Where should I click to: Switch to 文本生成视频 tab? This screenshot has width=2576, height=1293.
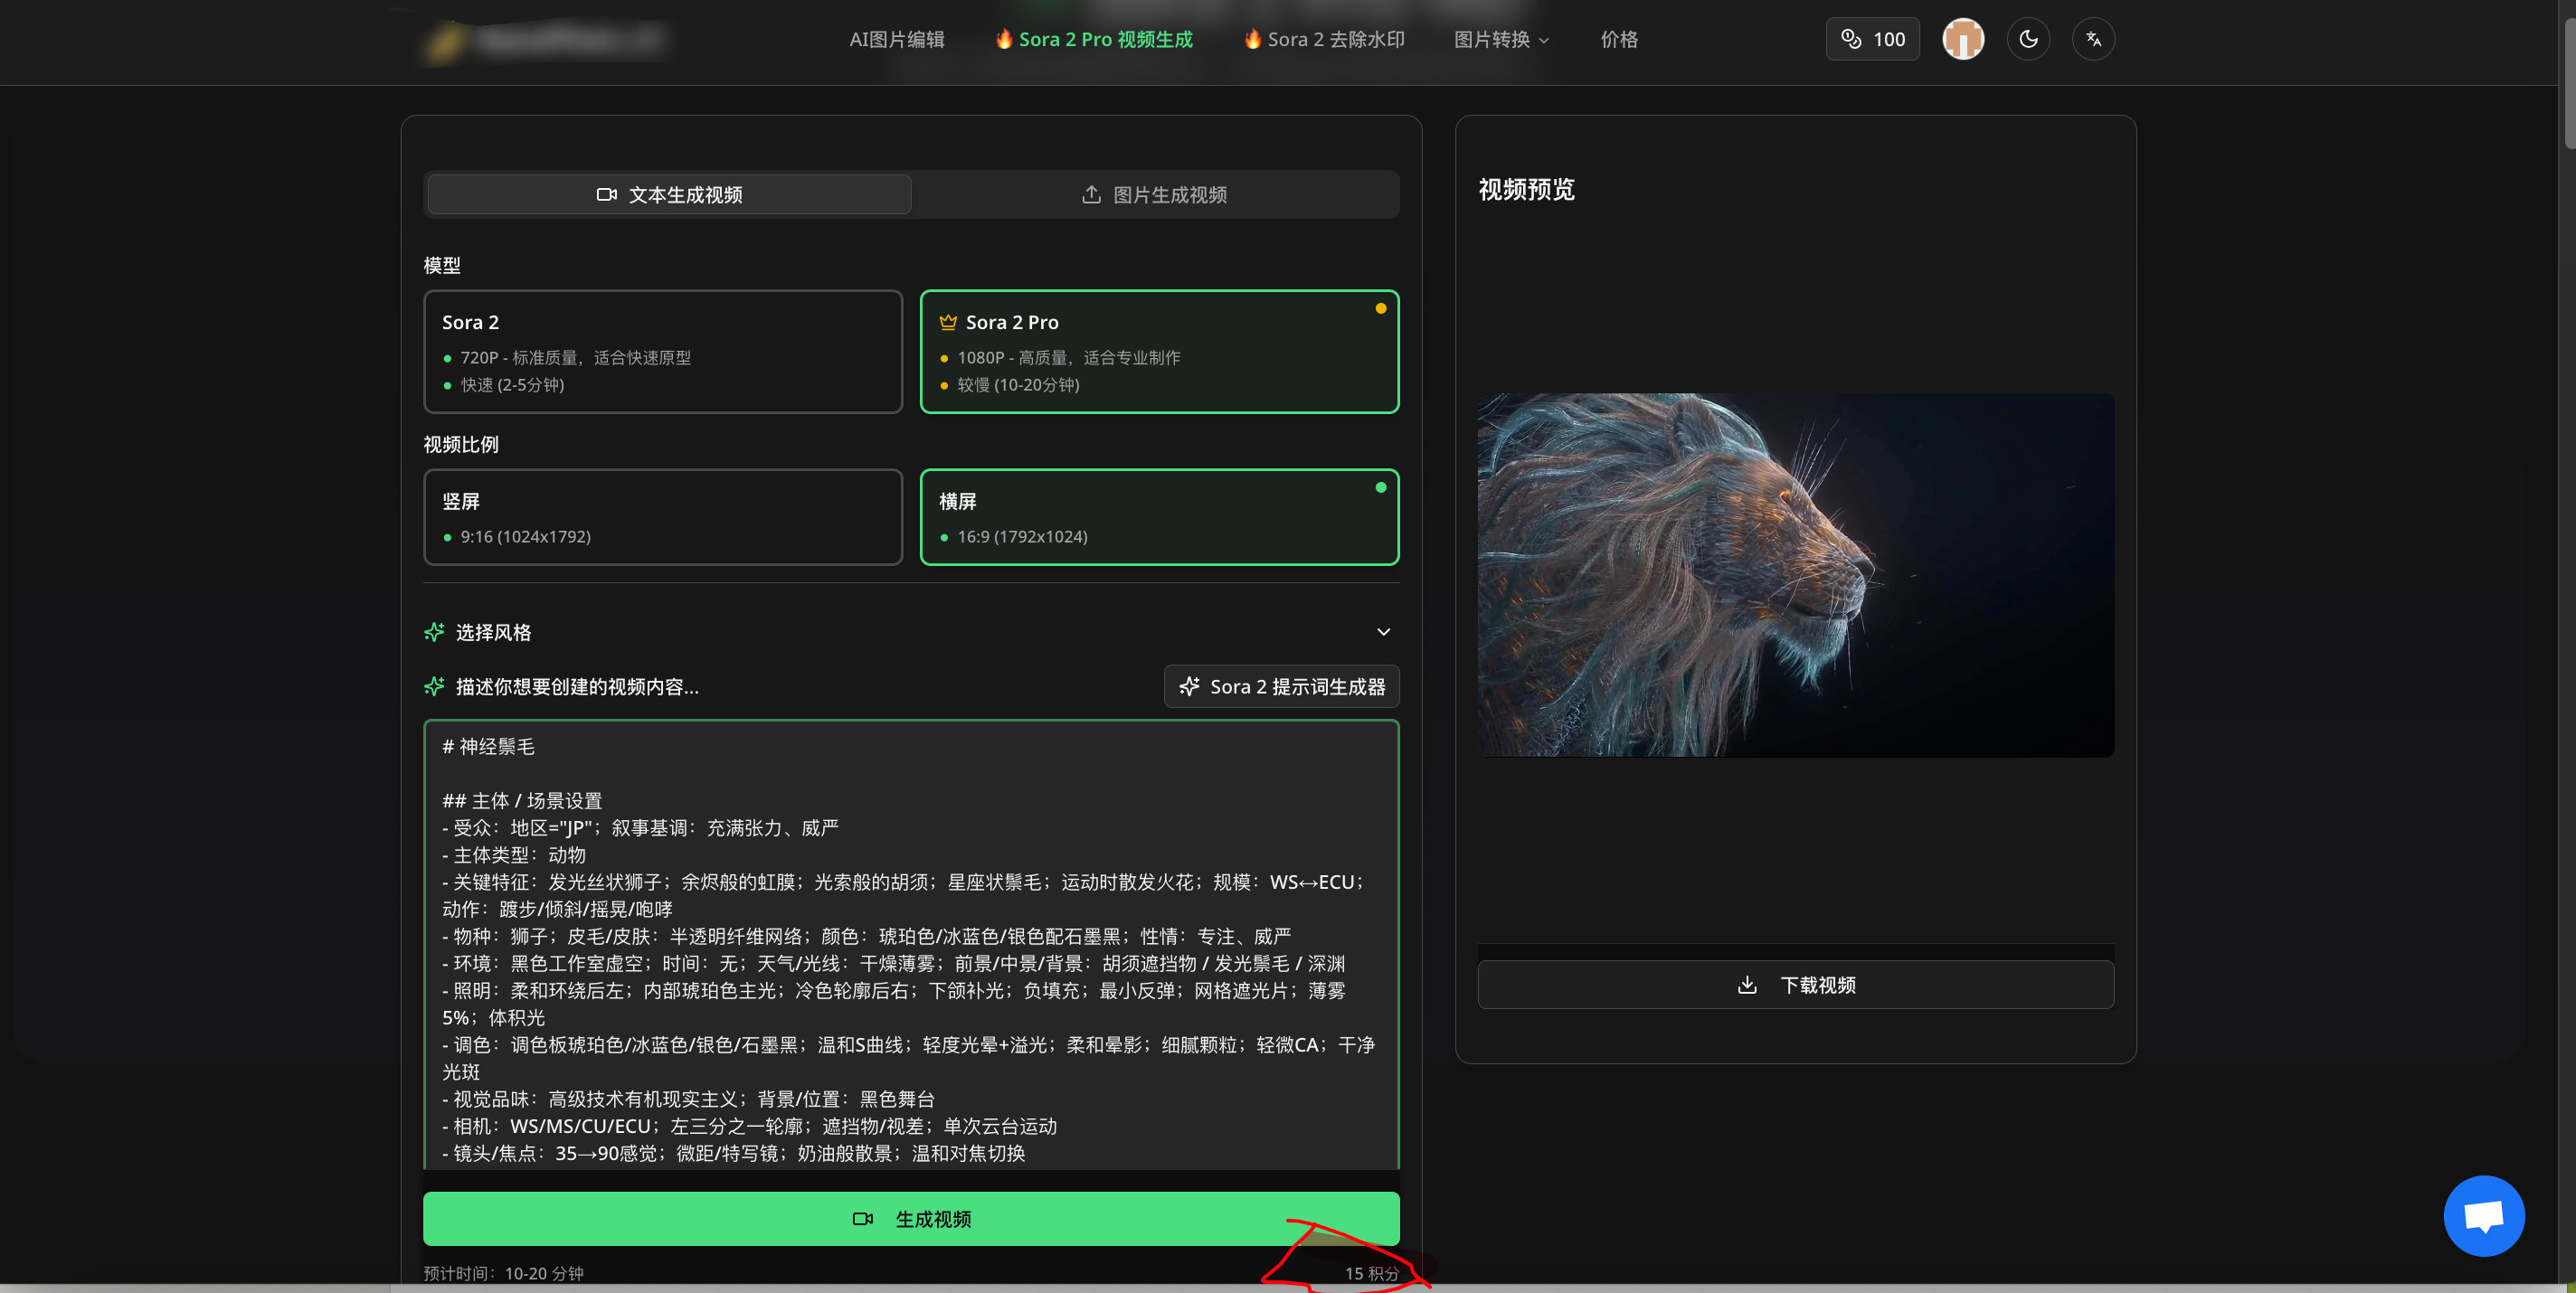(x=669, y=195)
